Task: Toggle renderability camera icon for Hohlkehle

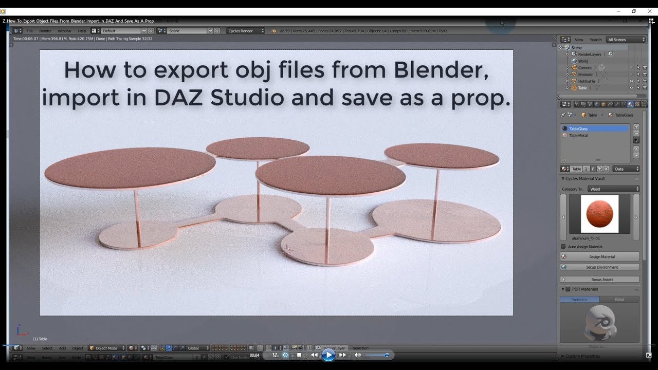Action: (x=645, y=81)
